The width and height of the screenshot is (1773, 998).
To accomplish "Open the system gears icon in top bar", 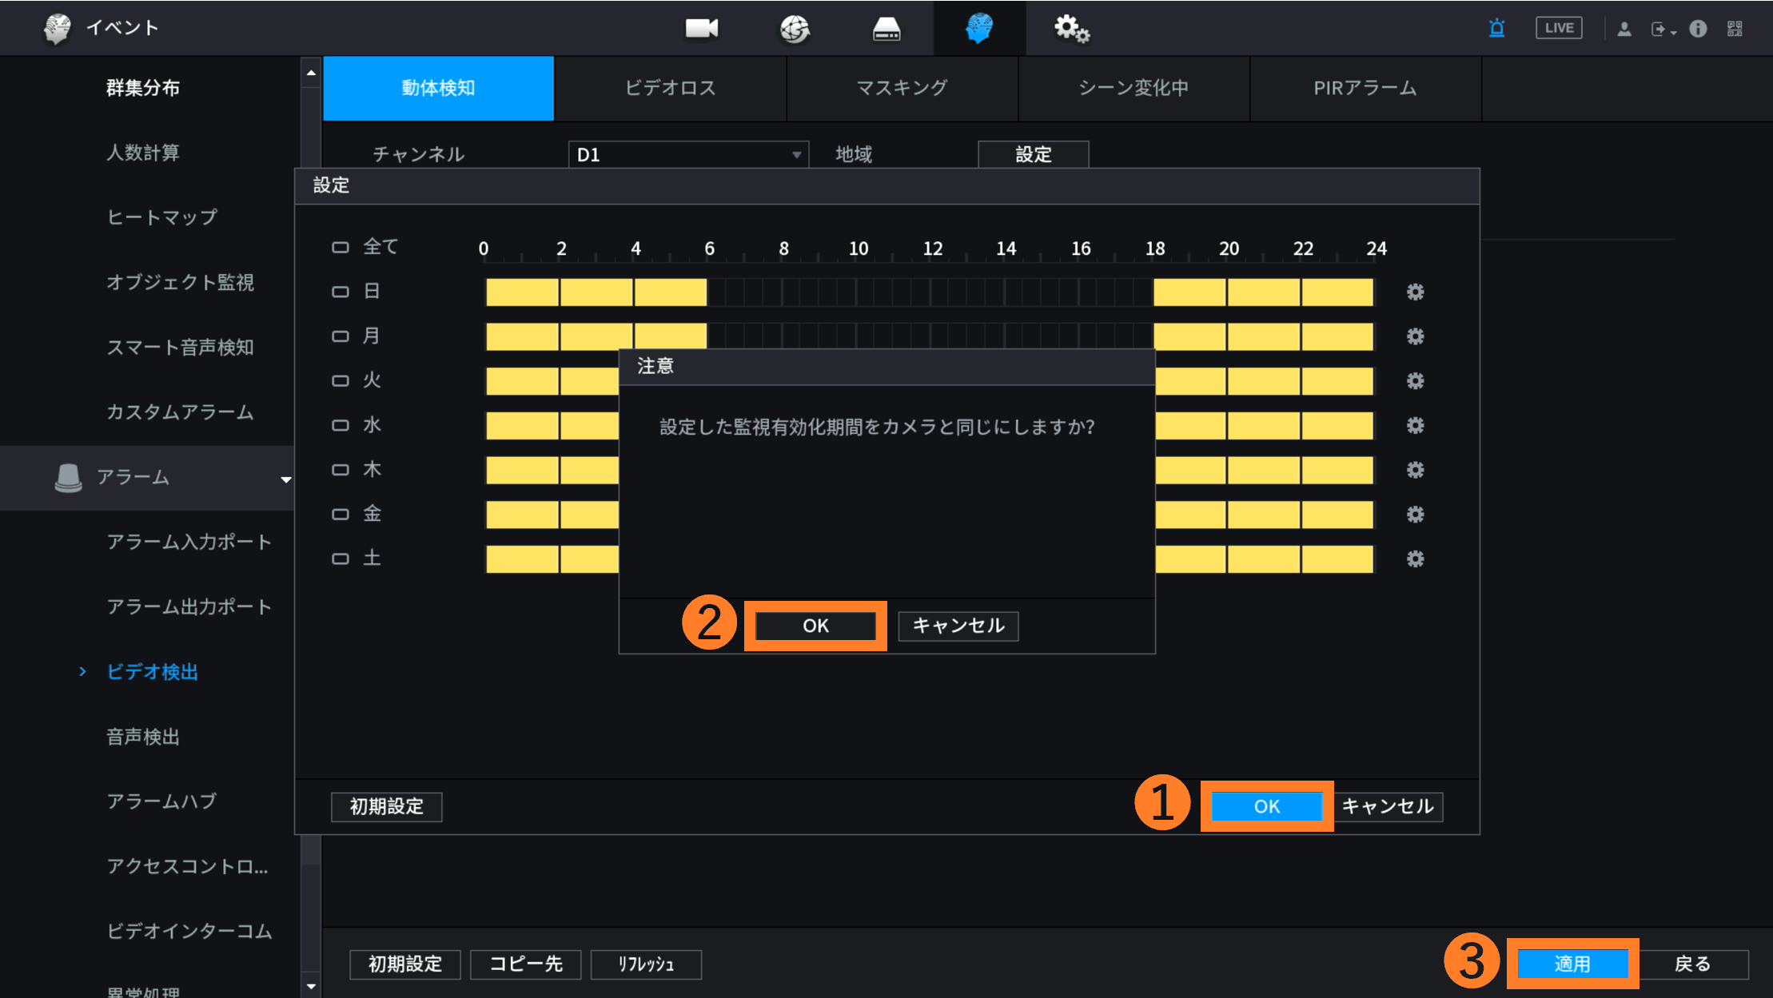I will click(x=1071, y=29).
